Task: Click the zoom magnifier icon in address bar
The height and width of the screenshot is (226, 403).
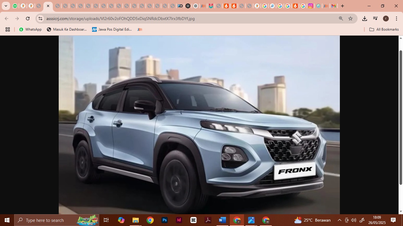Action: pyautogui.click(x=341, y=19)
